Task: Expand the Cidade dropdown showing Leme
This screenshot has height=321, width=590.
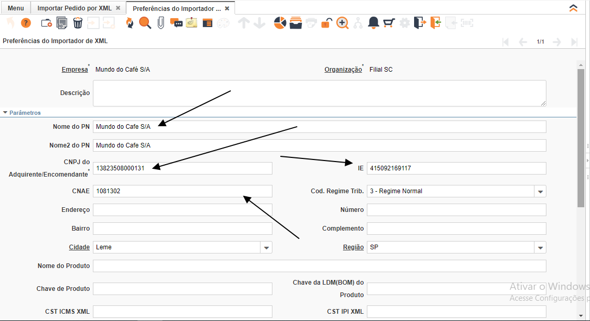Action: [x=266, y=247]
